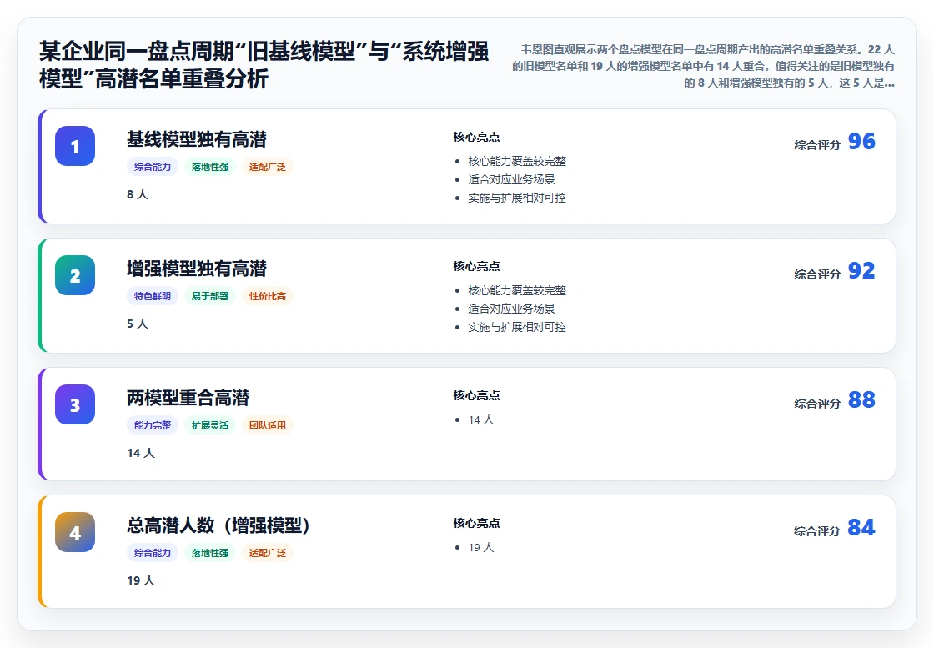
Task: Click 14 人 below 两模型重合高潜 tags
Action: (x=141, y=453)
